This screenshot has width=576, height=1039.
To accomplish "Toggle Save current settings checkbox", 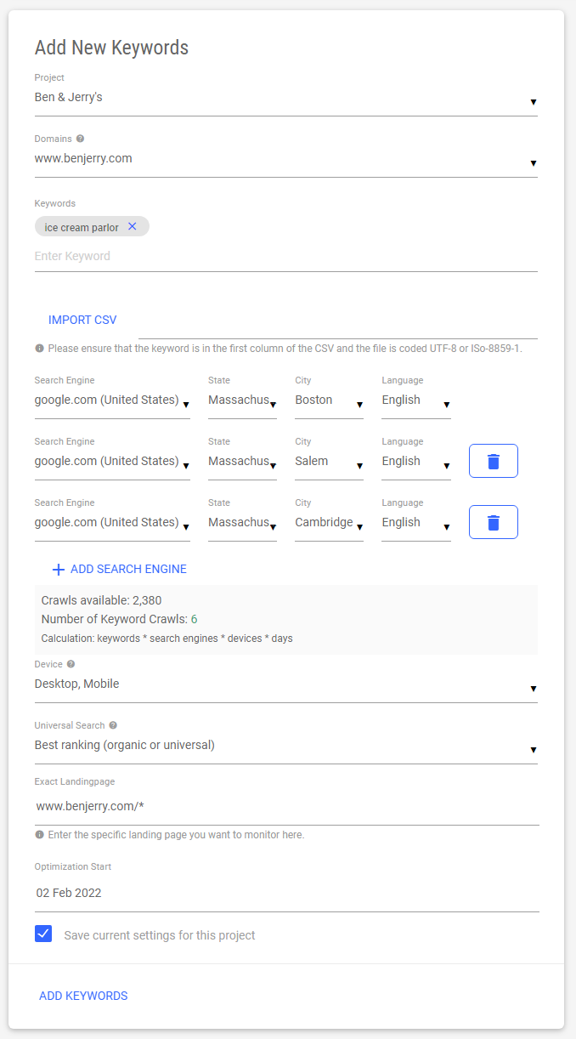I will [43, 934].
